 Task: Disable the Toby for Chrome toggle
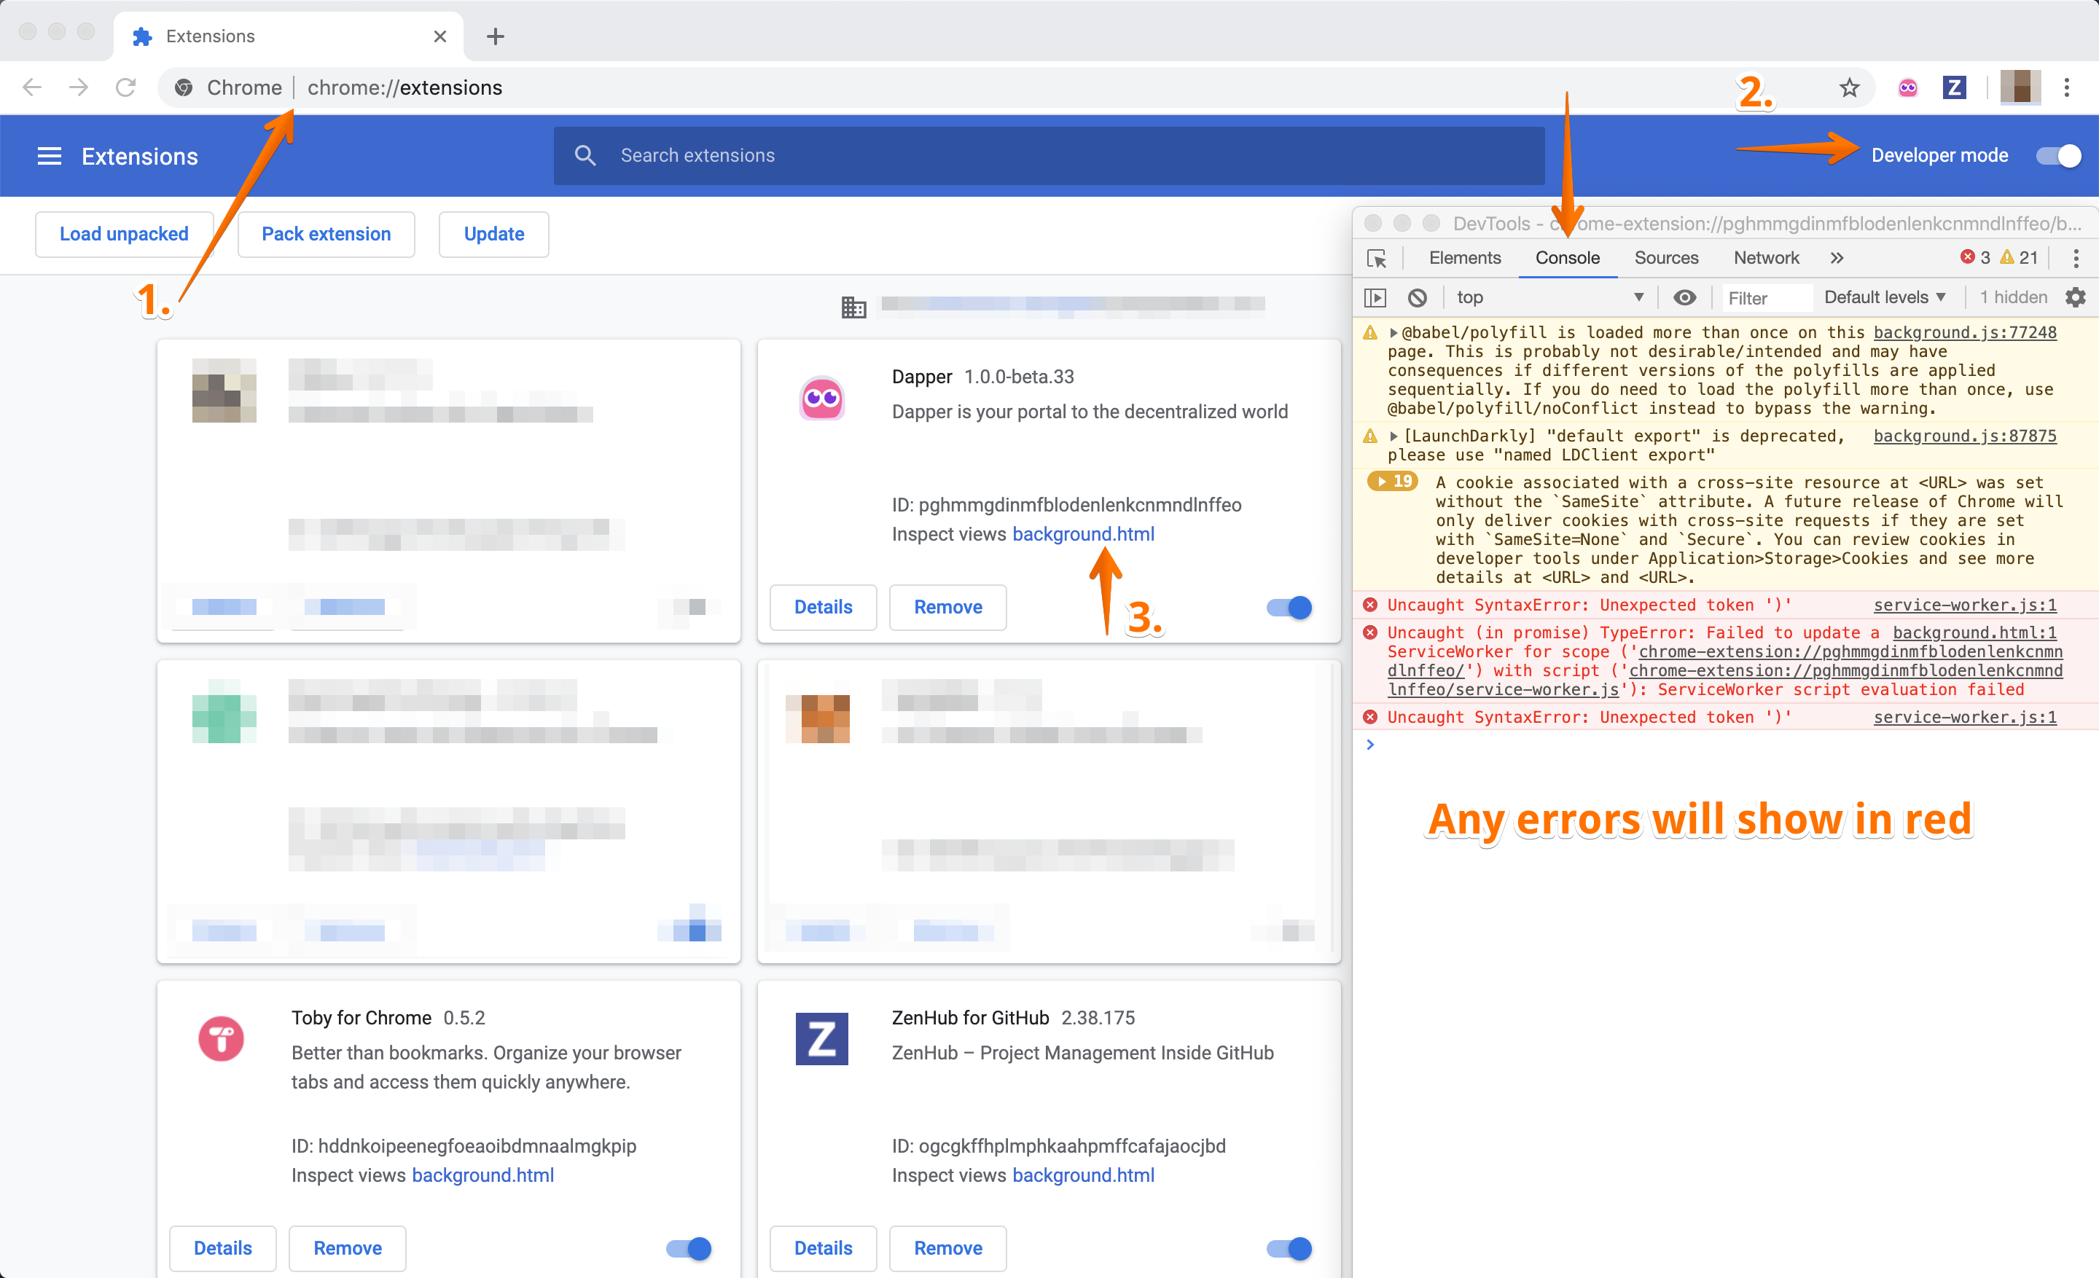click(x=688, y=1248)
